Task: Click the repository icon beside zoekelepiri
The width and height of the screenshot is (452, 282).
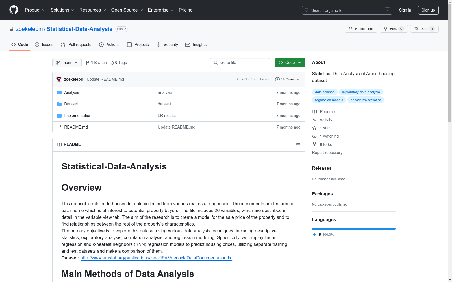Action: (11, 29)
